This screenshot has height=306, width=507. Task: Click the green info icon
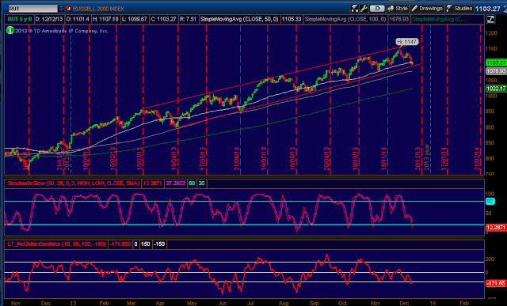click(x=10, y=31)
